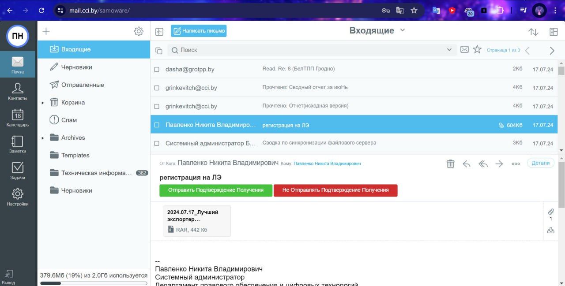Click the reply arrow icon

point(467,164)
